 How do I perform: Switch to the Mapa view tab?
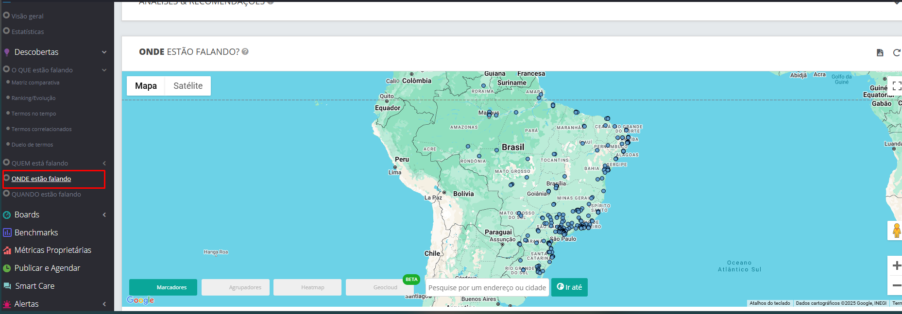coord(146,86)
